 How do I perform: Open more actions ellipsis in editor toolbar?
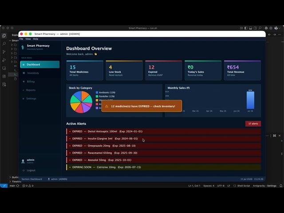point(280,35)
